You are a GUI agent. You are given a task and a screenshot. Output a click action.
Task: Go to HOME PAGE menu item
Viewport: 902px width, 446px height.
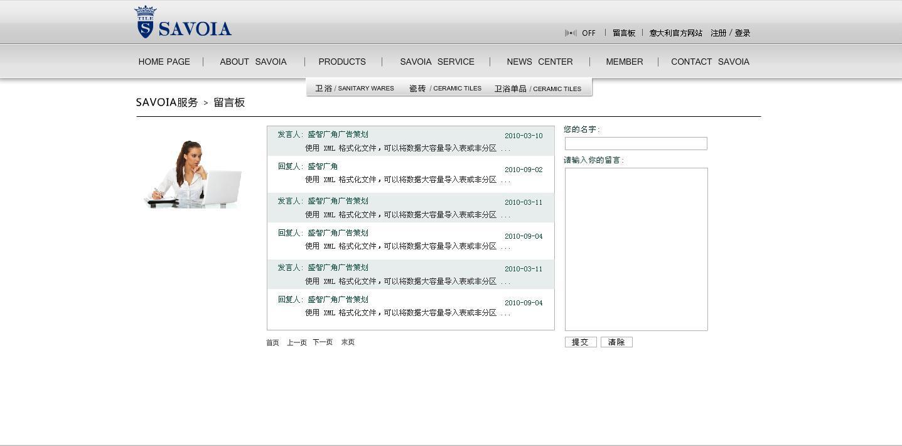(164, 62)
